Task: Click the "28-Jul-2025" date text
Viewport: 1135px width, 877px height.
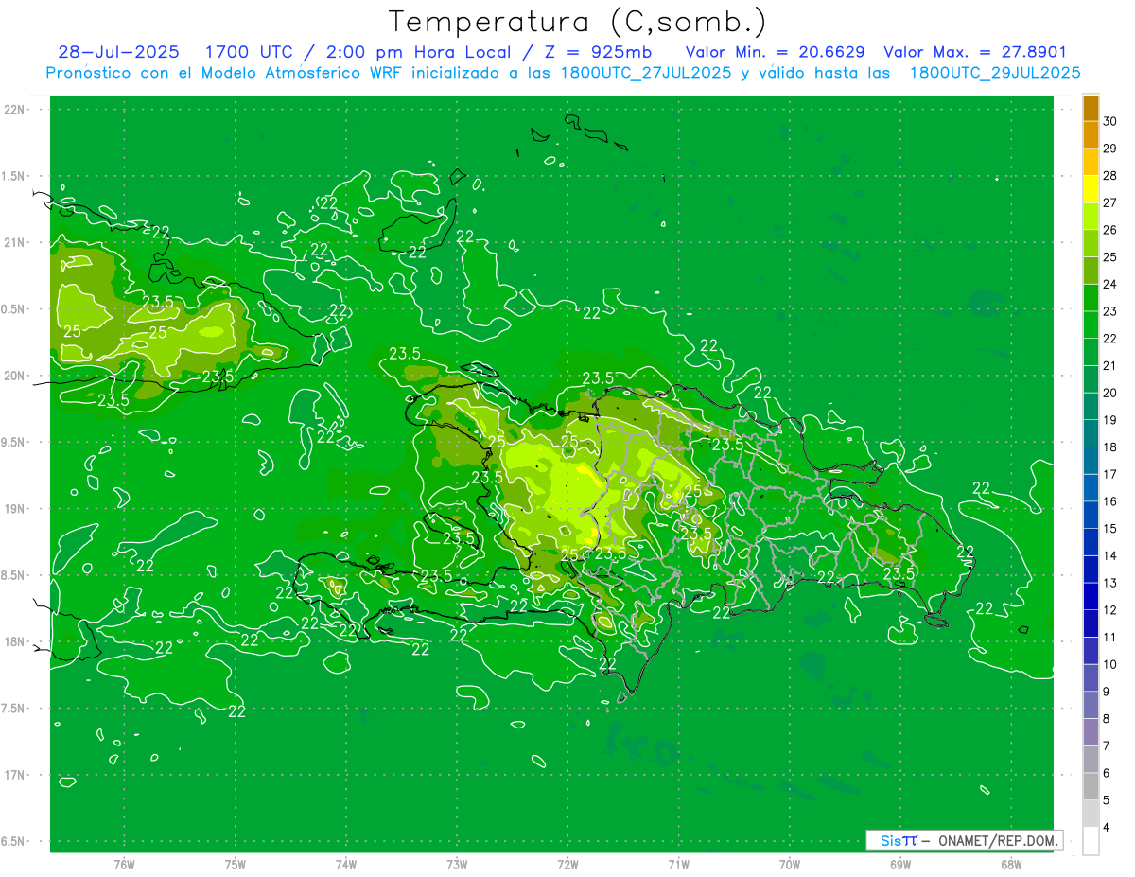Action: pyautogui.click(x=118, y=52)
